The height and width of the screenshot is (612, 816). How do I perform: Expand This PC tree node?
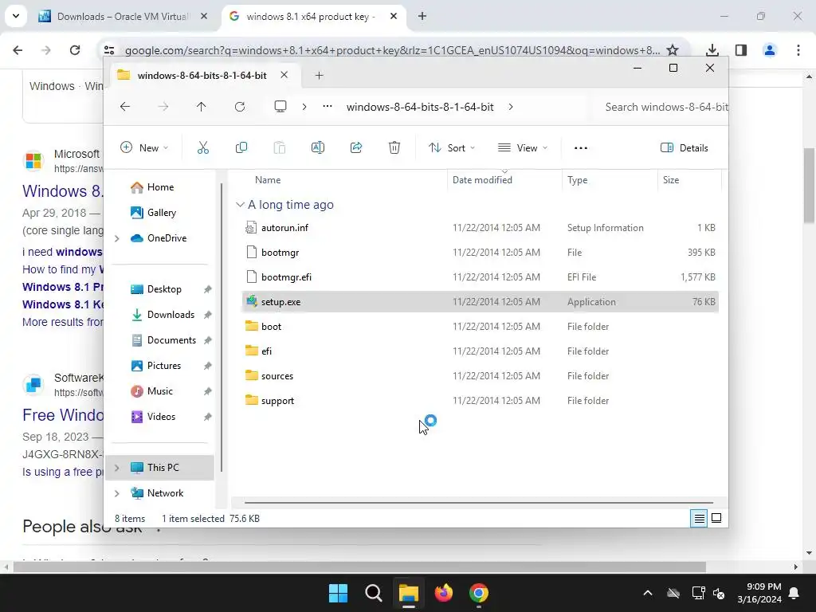(117, 468)
